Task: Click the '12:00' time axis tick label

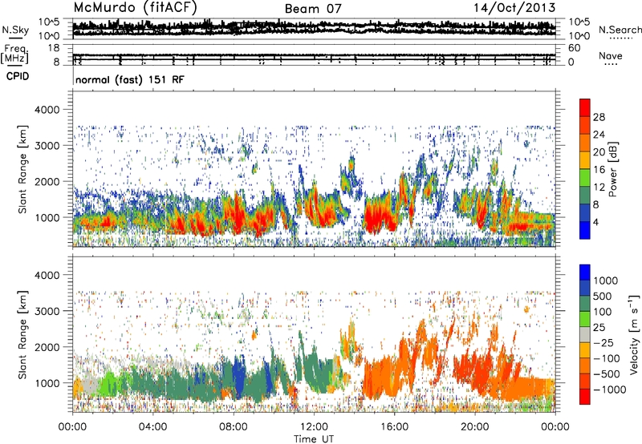Action: 314,427
